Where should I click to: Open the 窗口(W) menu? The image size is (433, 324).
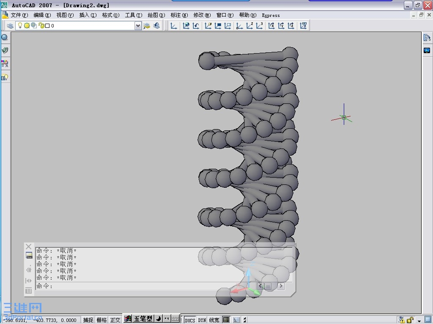click(x=225, y=15)
